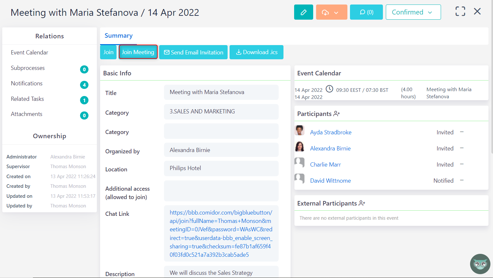The width and height of the screenshot is (493, 278).
Task: Open Ayda Stradbroke's profile link
Action: coord(331,132)
